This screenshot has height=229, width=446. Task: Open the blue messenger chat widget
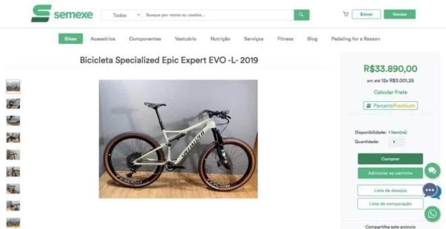tap(432, 191)
